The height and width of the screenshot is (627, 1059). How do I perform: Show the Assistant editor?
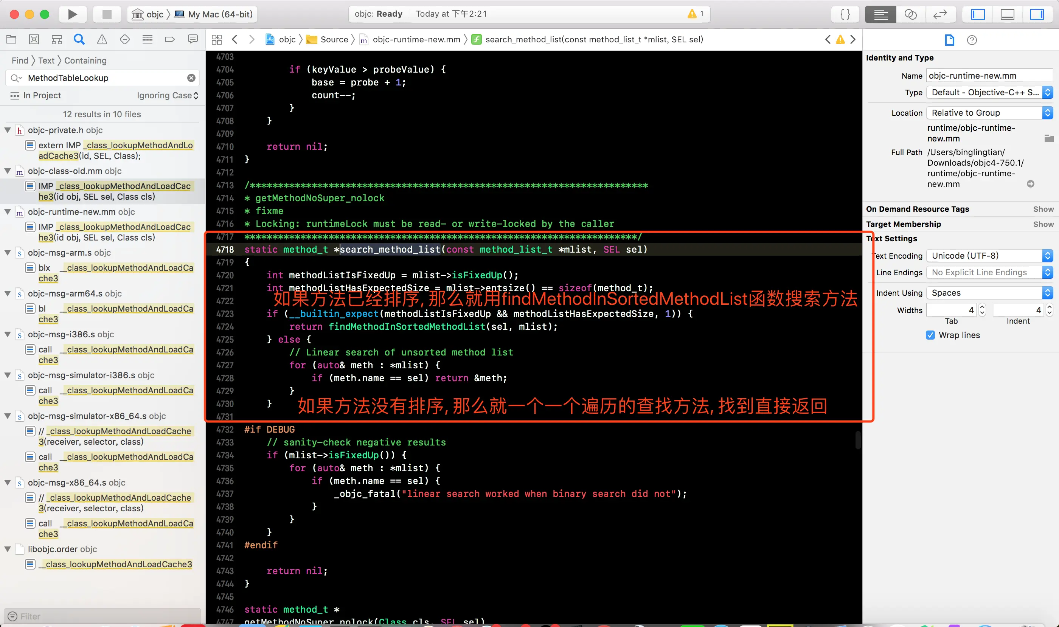tap(910, 14)
